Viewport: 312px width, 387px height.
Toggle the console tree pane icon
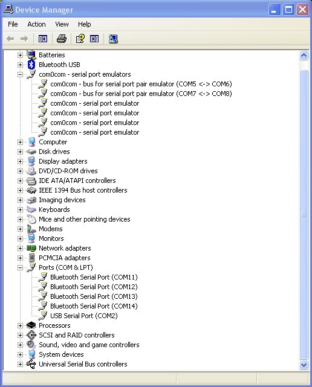click(x=43, y=39)
